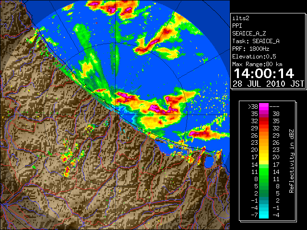
Task: Select the 'SEAICE_A_Z' product text
Action: click(249, 34)
